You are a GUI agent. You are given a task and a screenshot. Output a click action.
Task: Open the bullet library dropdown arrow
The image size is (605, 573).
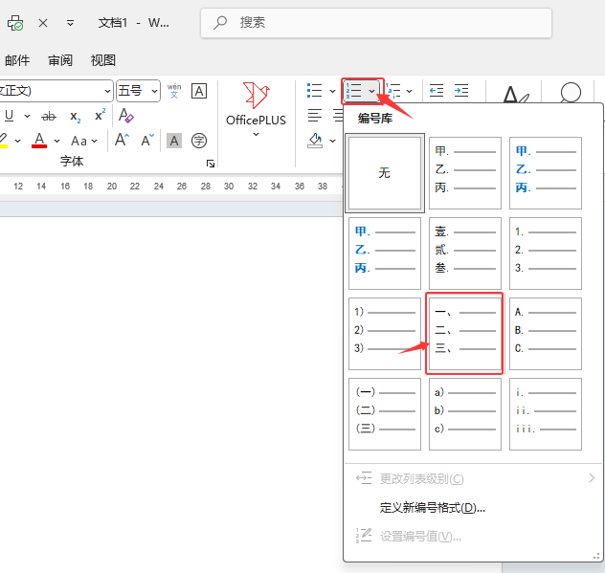click(x=332, y=92)
